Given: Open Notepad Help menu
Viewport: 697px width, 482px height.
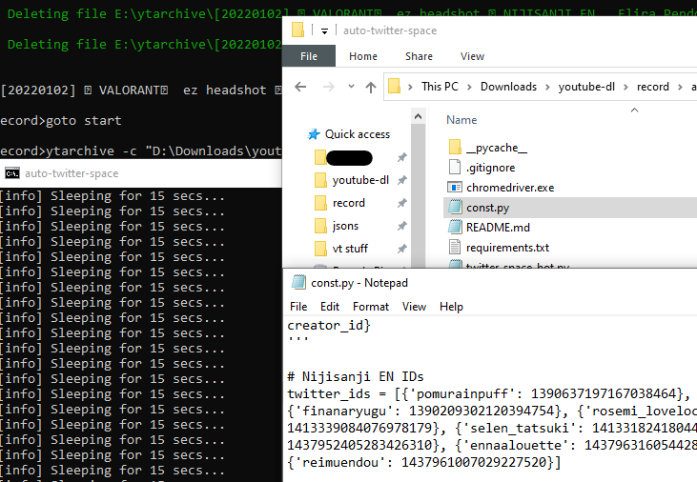Looking at the screenshot, I should (451, 307).
